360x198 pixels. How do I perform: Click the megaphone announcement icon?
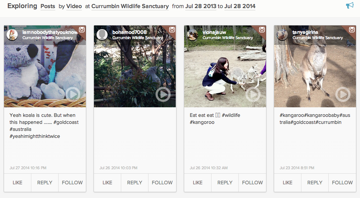point(349,6)
